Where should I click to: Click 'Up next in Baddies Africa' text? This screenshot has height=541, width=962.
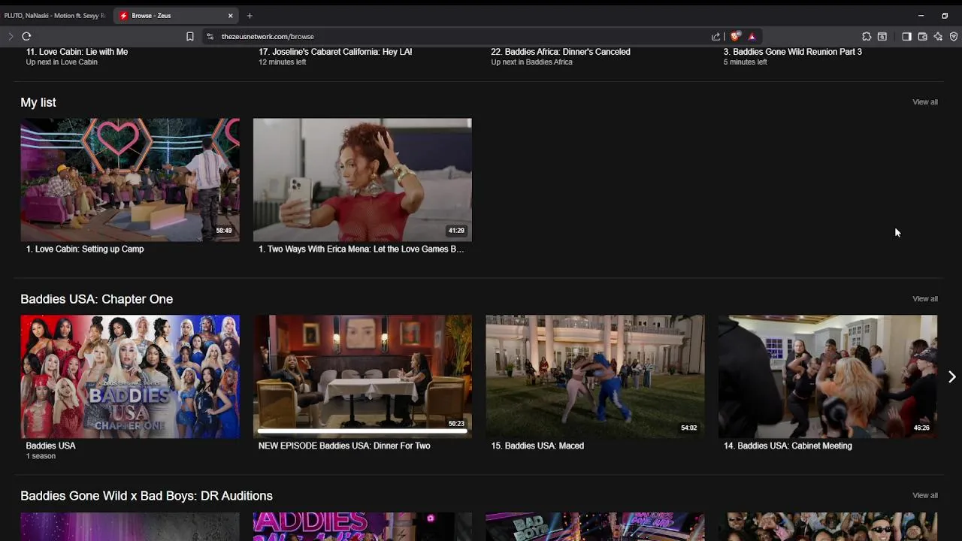pyautogui.click(x=531, y=62)
